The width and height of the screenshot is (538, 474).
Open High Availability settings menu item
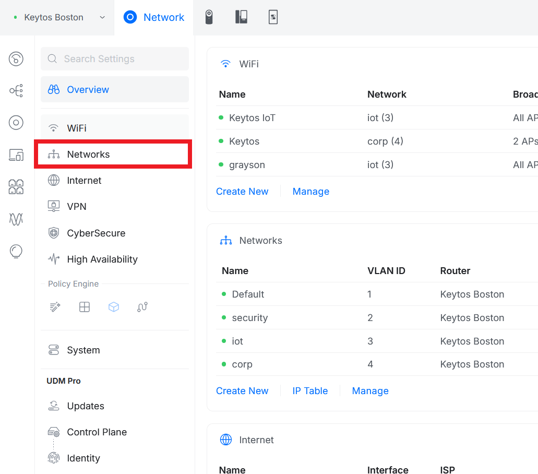click(x=115, y=259)
